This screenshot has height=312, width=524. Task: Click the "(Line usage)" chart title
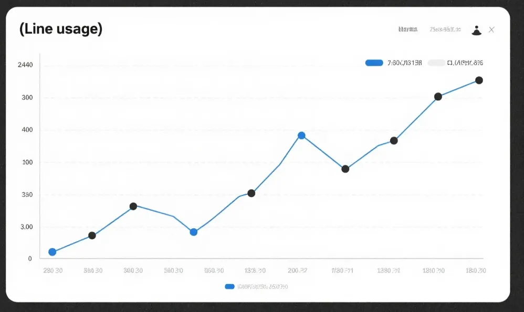tap(60, 29)
